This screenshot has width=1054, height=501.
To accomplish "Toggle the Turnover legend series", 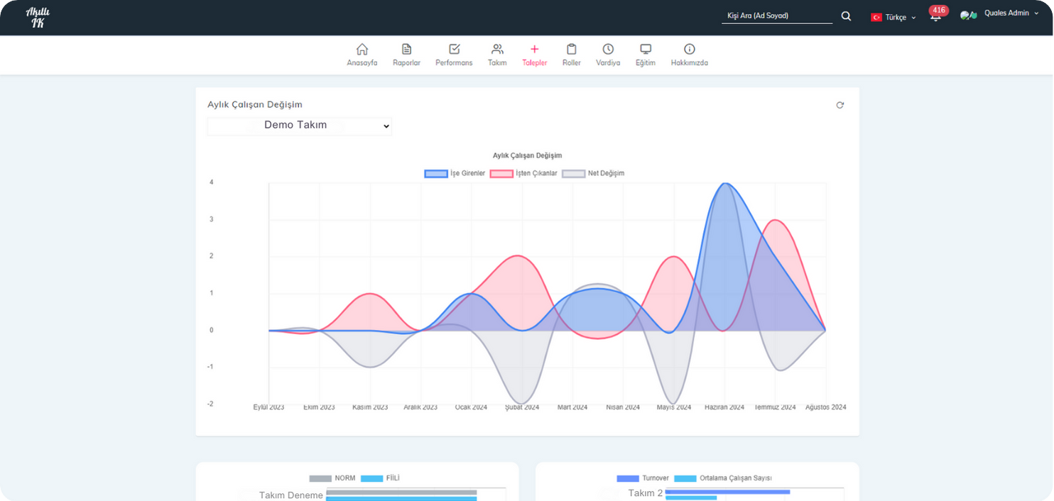I will point(643,478).
